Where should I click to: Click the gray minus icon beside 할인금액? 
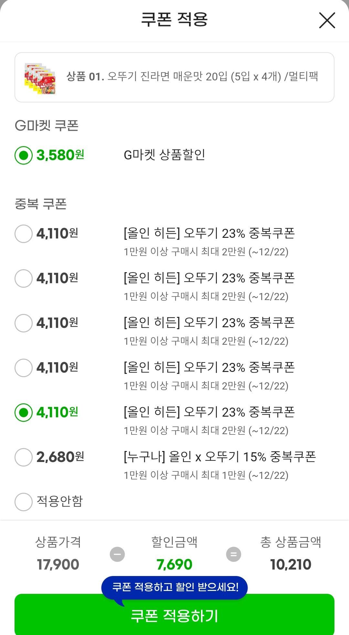(117, 554)
